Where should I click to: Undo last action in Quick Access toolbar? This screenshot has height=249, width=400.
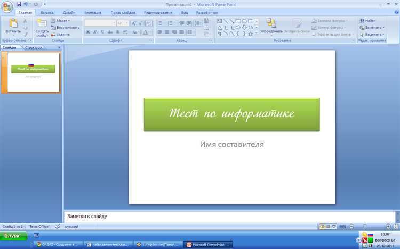26,4
